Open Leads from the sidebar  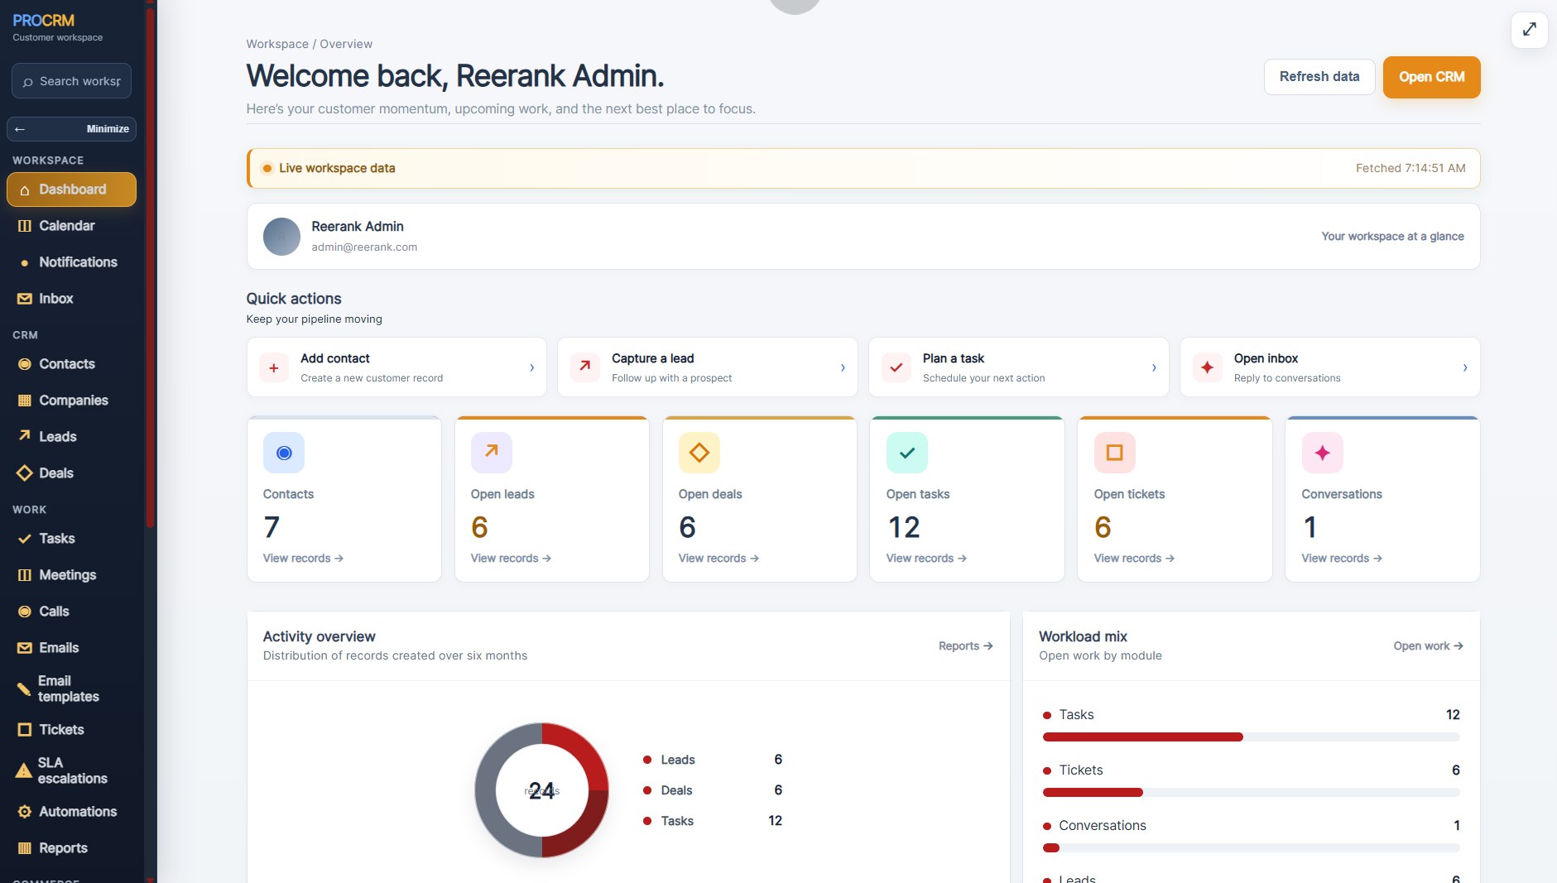(x=71, y=437)
